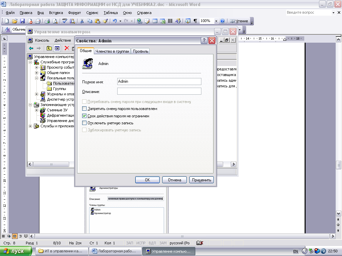Screen dimensions: 342x256
Task: Click the Paste clipboard icon
Action: (x=98, y=21)
